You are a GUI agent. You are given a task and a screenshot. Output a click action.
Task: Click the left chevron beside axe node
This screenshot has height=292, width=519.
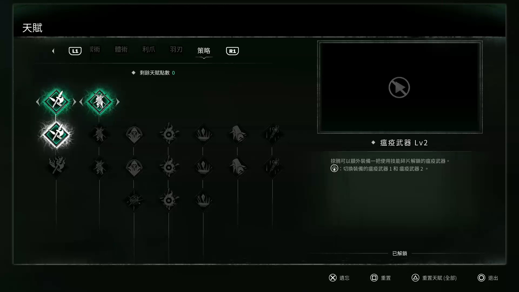point(38,102)
